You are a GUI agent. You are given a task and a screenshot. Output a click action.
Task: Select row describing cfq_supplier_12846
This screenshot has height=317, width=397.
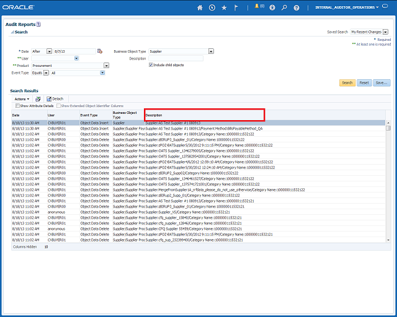pyautogui.click(x=198, y=223)
